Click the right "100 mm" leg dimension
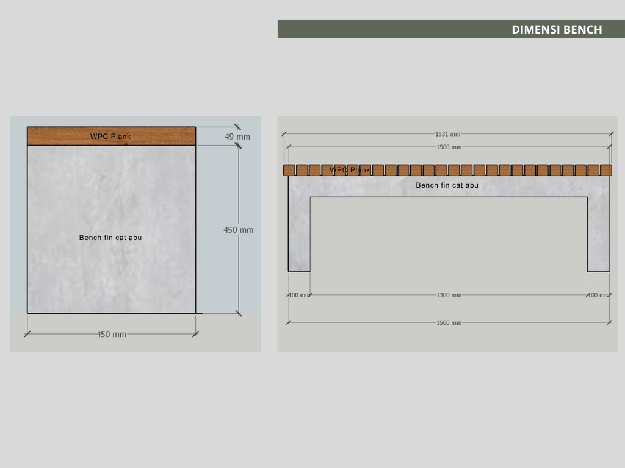This screenshot has height=468, width=625. click(598, 295)
